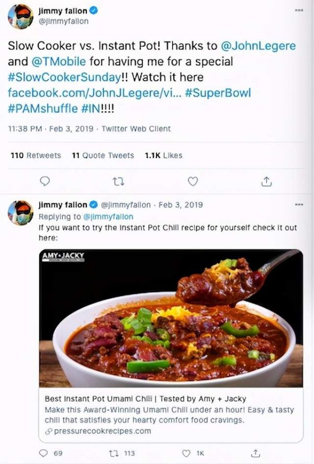Open the more options menu on the main tweet
The width and height of the screenshot is (314, 464).
pos(299,10)
